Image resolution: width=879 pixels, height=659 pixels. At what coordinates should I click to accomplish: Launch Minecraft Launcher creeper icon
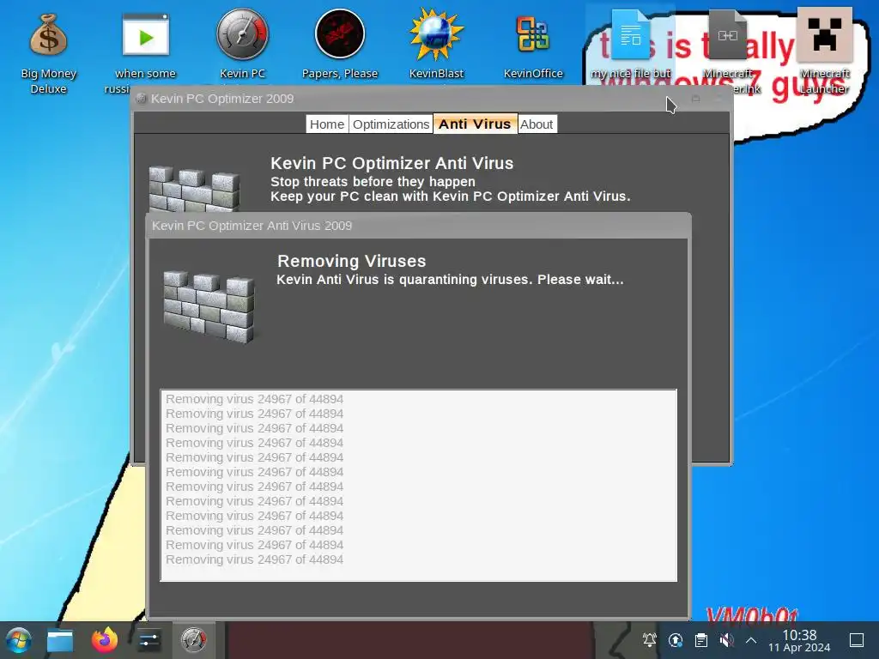(x=825, y=51)
